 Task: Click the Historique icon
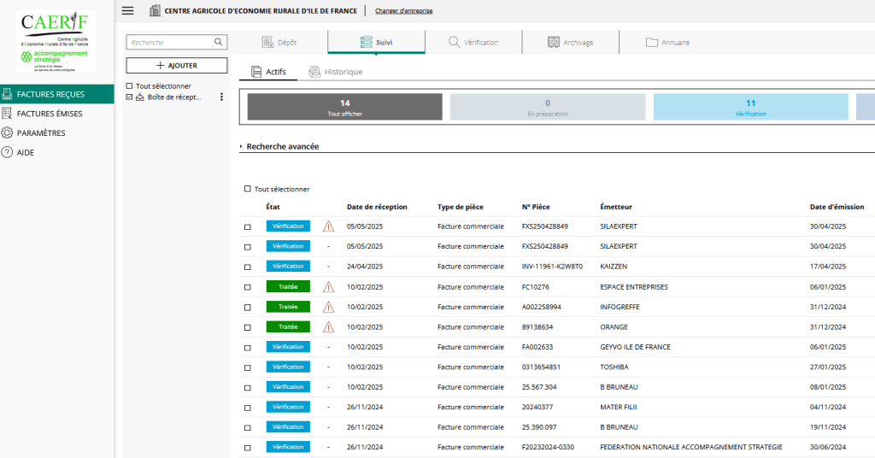[314, 72]
